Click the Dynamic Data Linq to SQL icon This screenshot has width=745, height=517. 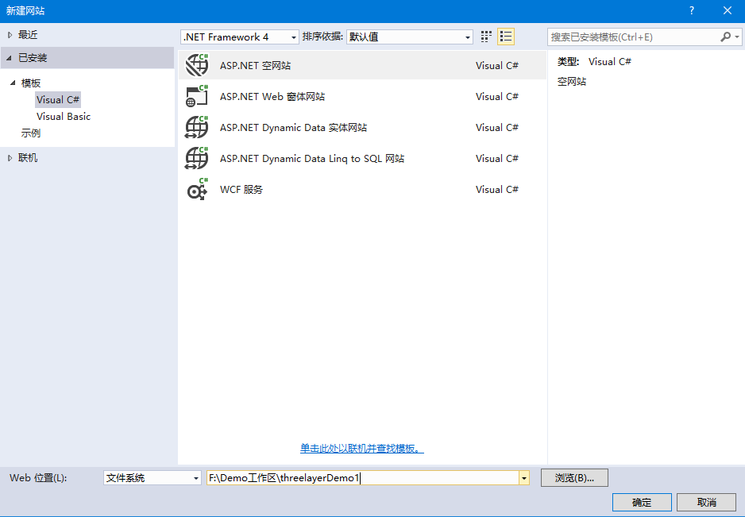[197, 158]
